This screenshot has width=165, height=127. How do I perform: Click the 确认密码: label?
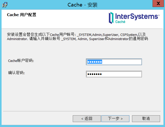tap(17, 73)
